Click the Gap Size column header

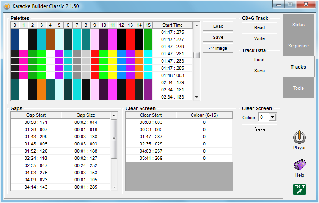pos(86,115)
